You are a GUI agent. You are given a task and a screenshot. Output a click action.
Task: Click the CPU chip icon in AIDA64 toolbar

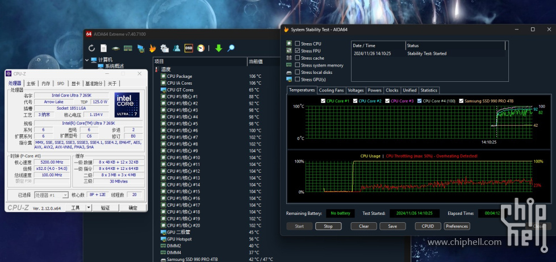point(116,48)
